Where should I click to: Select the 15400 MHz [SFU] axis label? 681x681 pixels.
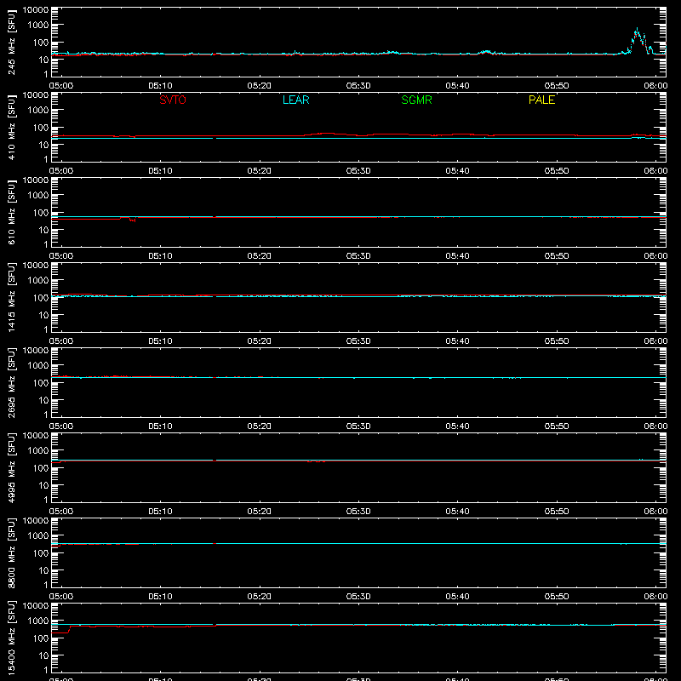[x=11, y=638]
